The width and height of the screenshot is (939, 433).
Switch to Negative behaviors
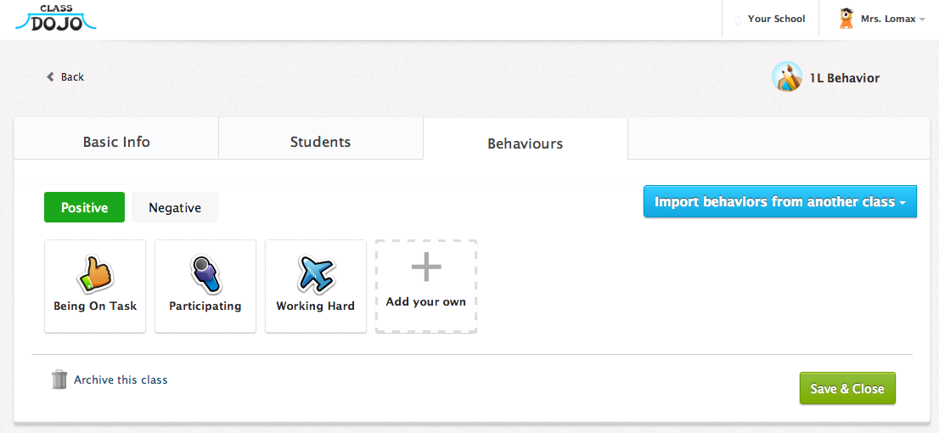(175, 207)
